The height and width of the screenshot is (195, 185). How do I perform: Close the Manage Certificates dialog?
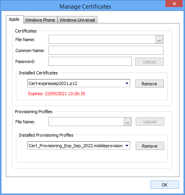pos(174,4)
